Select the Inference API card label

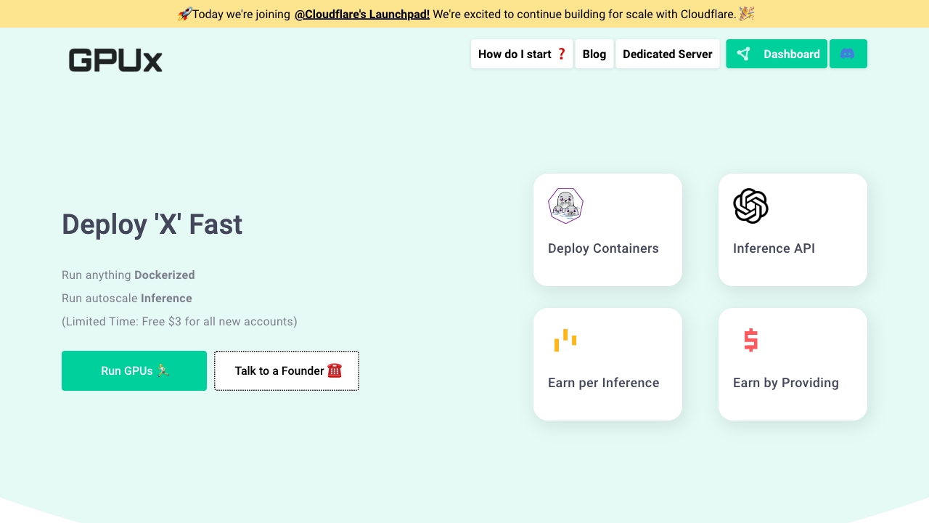(x=774, y=248)
